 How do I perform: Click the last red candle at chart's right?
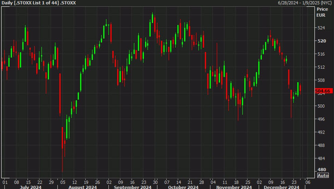pyautogui.click(x=300, y=90)
